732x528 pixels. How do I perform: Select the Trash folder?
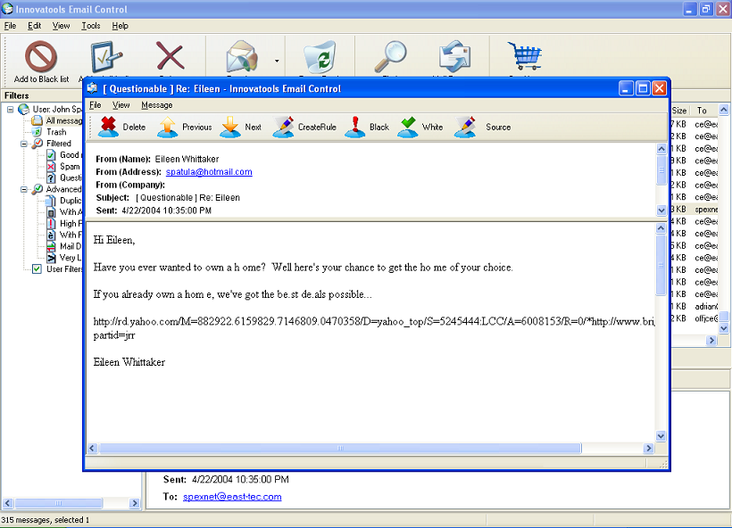[x=56, y=132]
